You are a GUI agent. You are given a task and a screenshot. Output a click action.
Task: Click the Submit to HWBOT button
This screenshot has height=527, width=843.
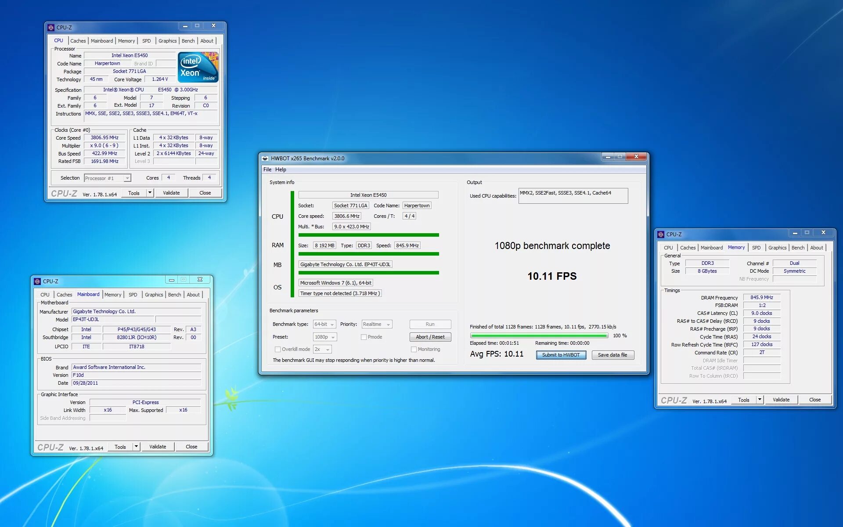558,354
